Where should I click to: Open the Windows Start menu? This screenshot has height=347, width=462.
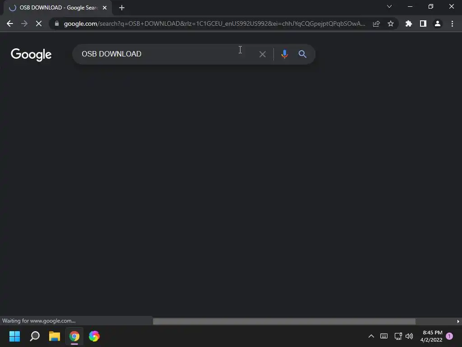tap(14, 336)
